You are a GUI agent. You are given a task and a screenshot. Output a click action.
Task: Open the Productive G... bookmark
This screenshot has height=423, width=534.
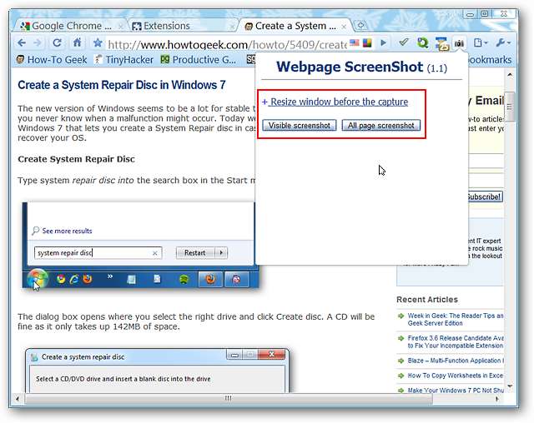coord(199,60)
